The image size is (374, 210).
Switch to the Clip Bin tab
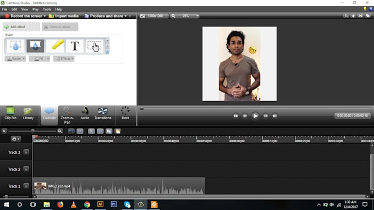coord(10,114)
